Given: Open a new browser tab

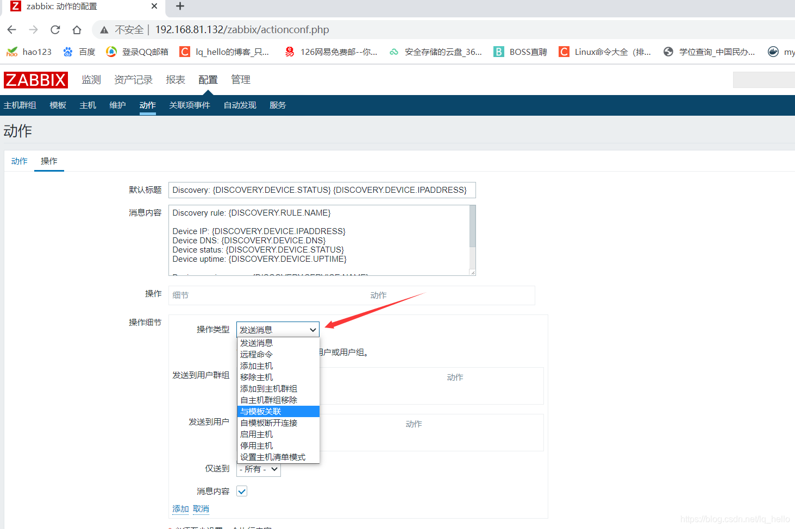Looking at the screenshot, I should tap(180, 6).
